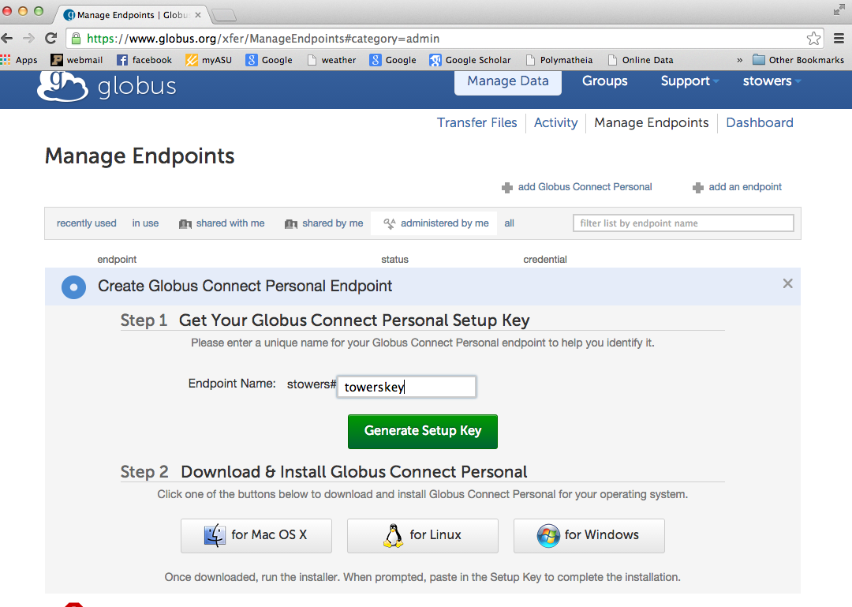
Task: Click the browser back arrow
Action: pyautogui.click(x=7, y=38)
